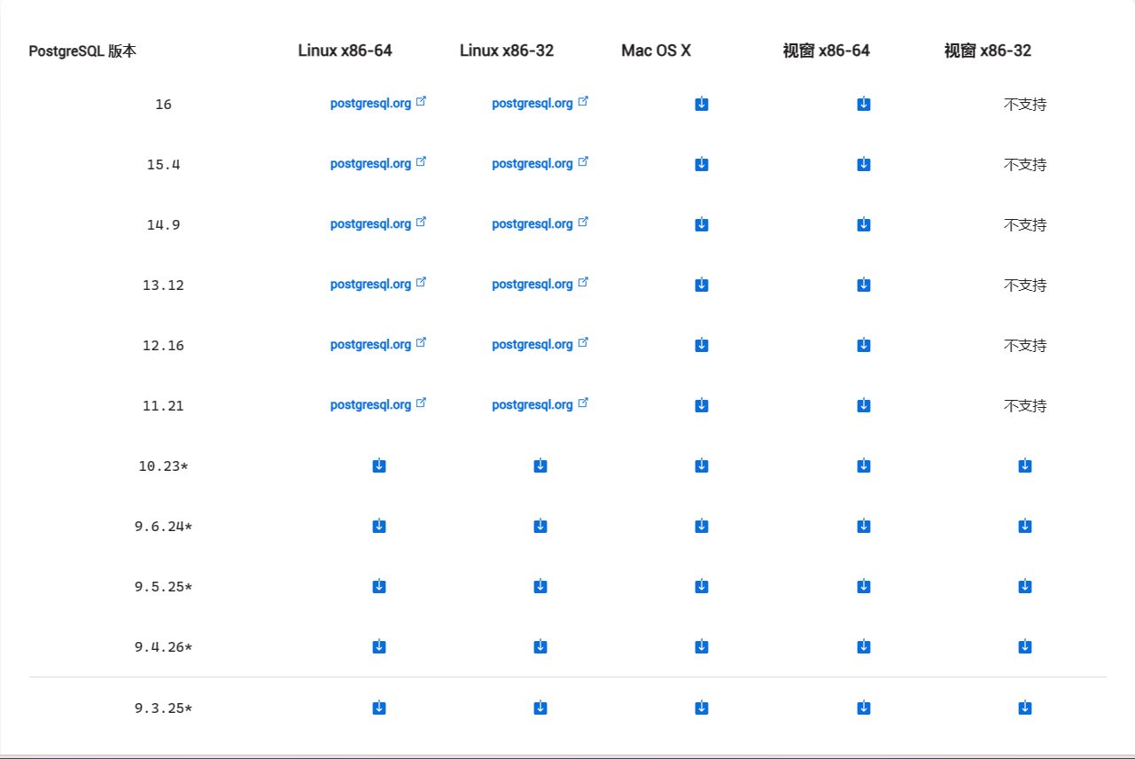Viewport: 1135px width, 759px height.
Task: Download PostgreSQL 9.4.26 for Linux x86-64
Action: click(379, 646)
